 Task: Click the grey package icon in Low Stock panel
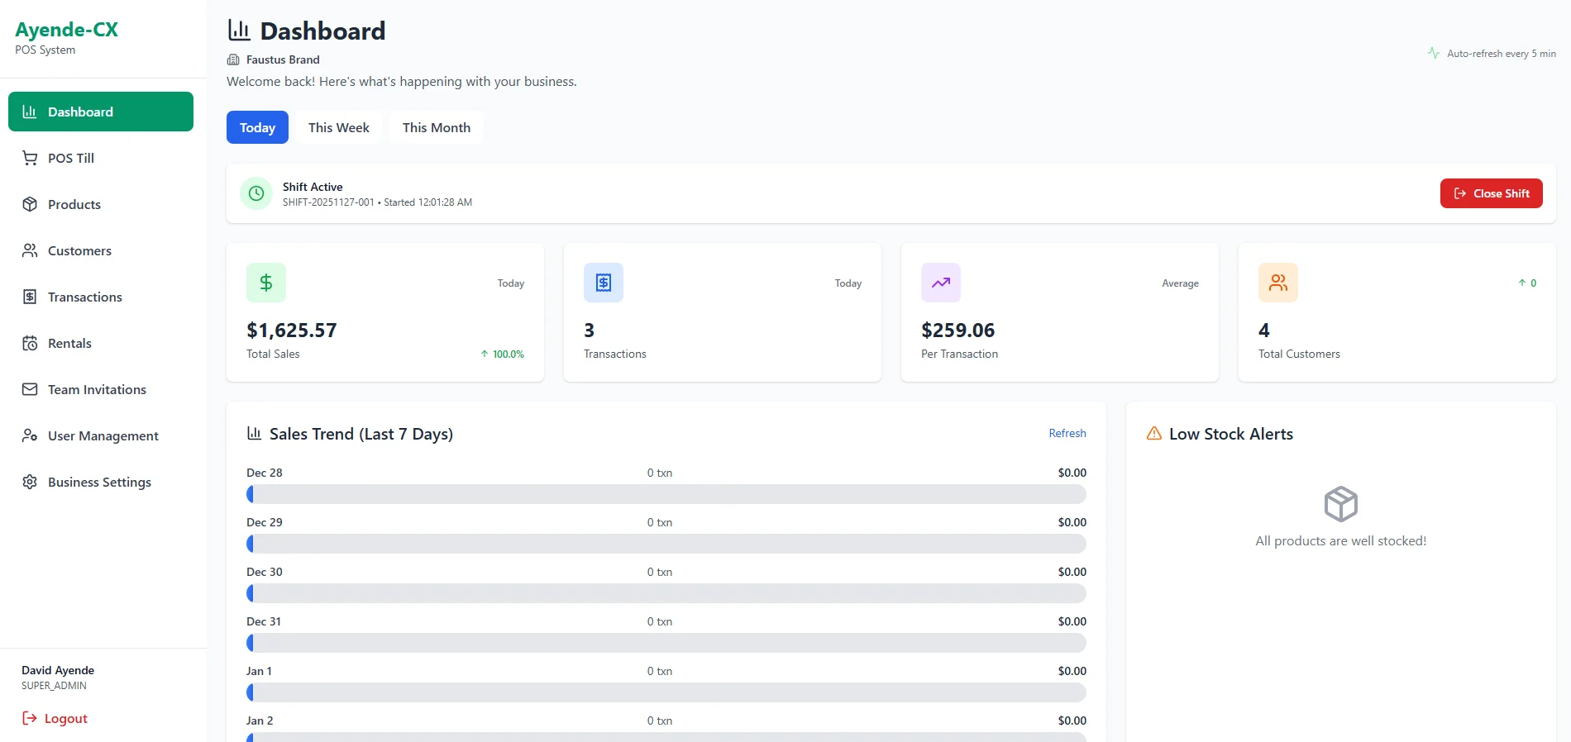tap(1341, 504)
